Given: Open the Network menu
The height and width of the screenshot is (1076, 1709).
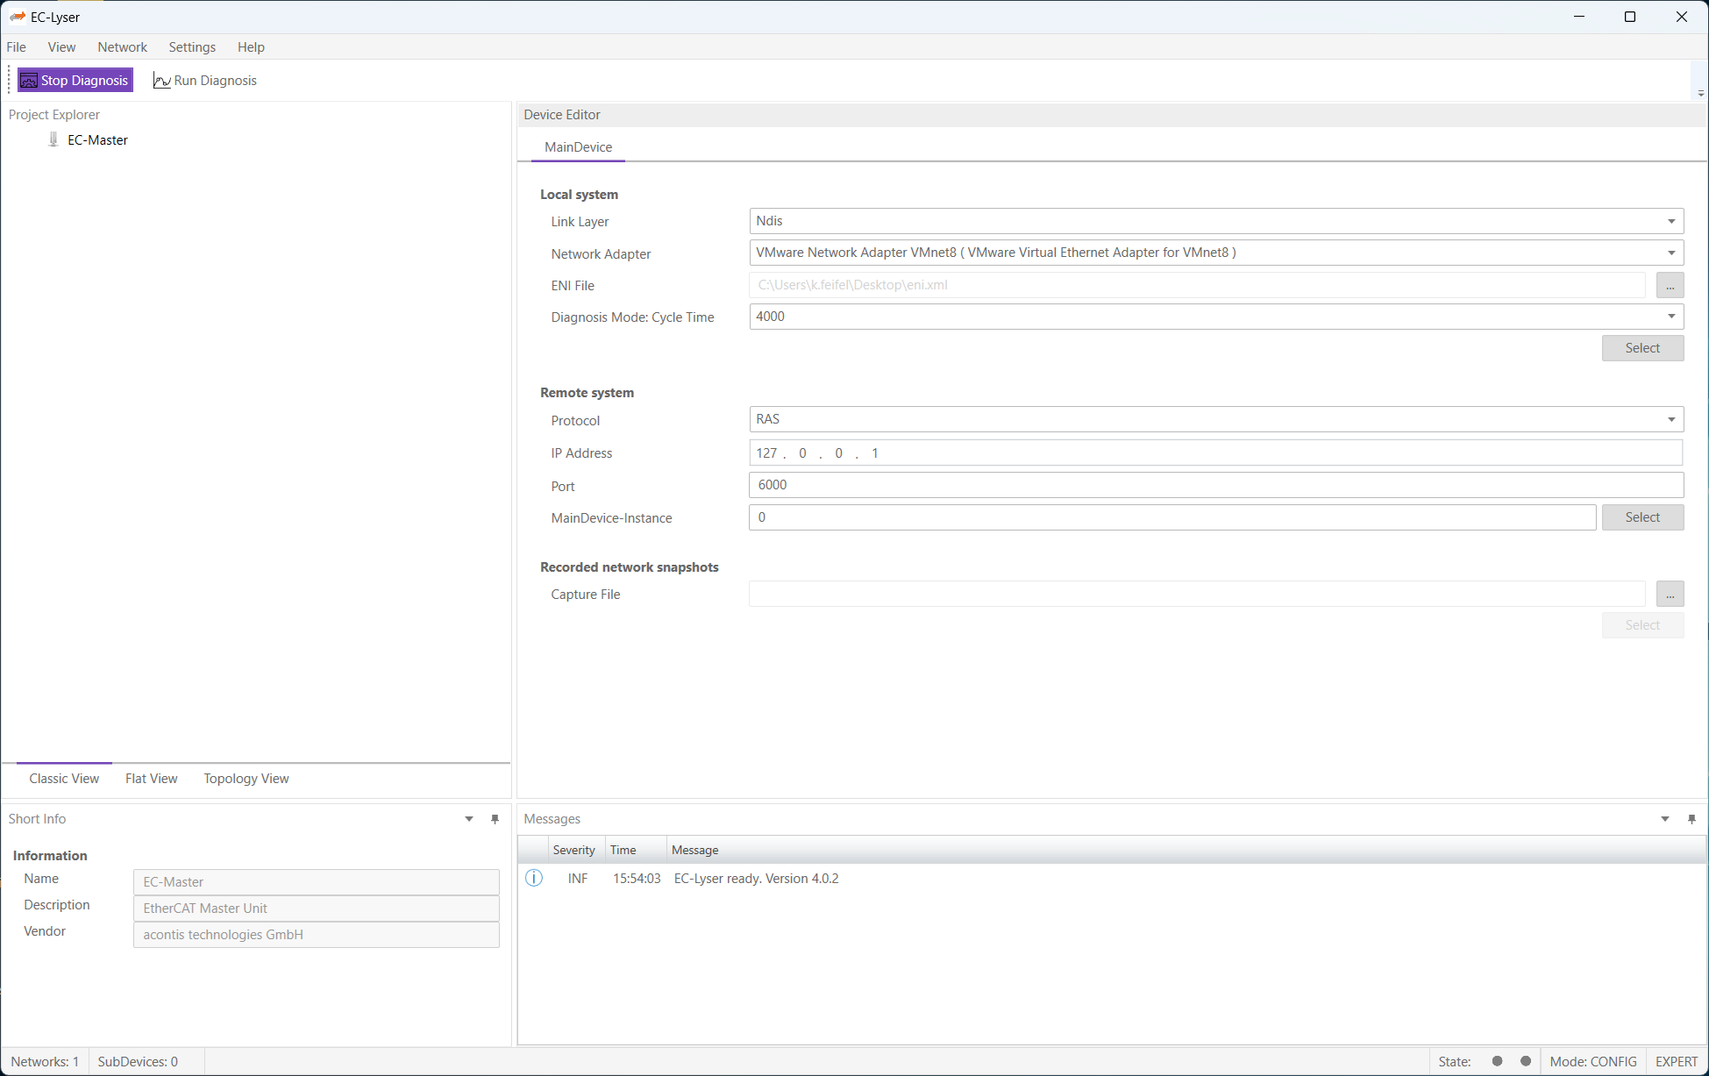Looking at the screenshot, I should point(122,47).
